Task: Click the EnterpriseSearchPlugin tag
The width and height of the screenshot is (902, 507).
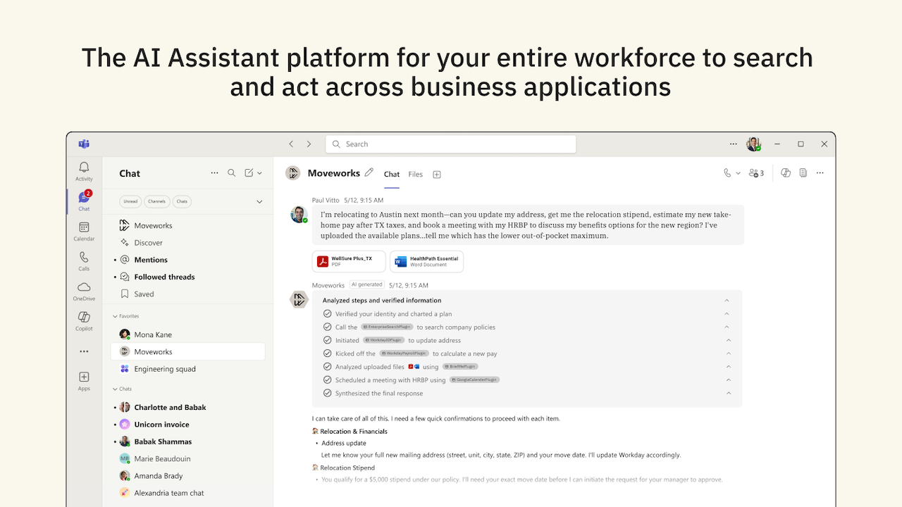Action: click(x=387, y=327)
